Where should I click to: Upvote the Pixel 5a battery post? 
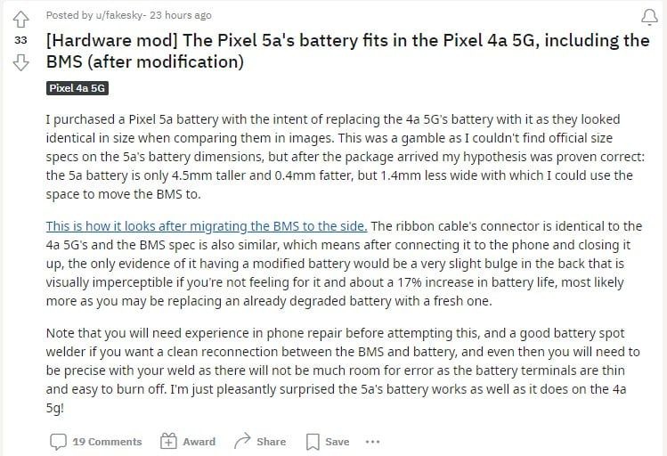(20, 19)
